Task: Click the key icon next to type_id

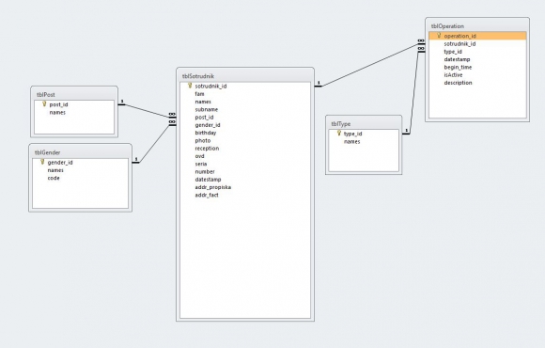Action: click(x=338, y=134)
